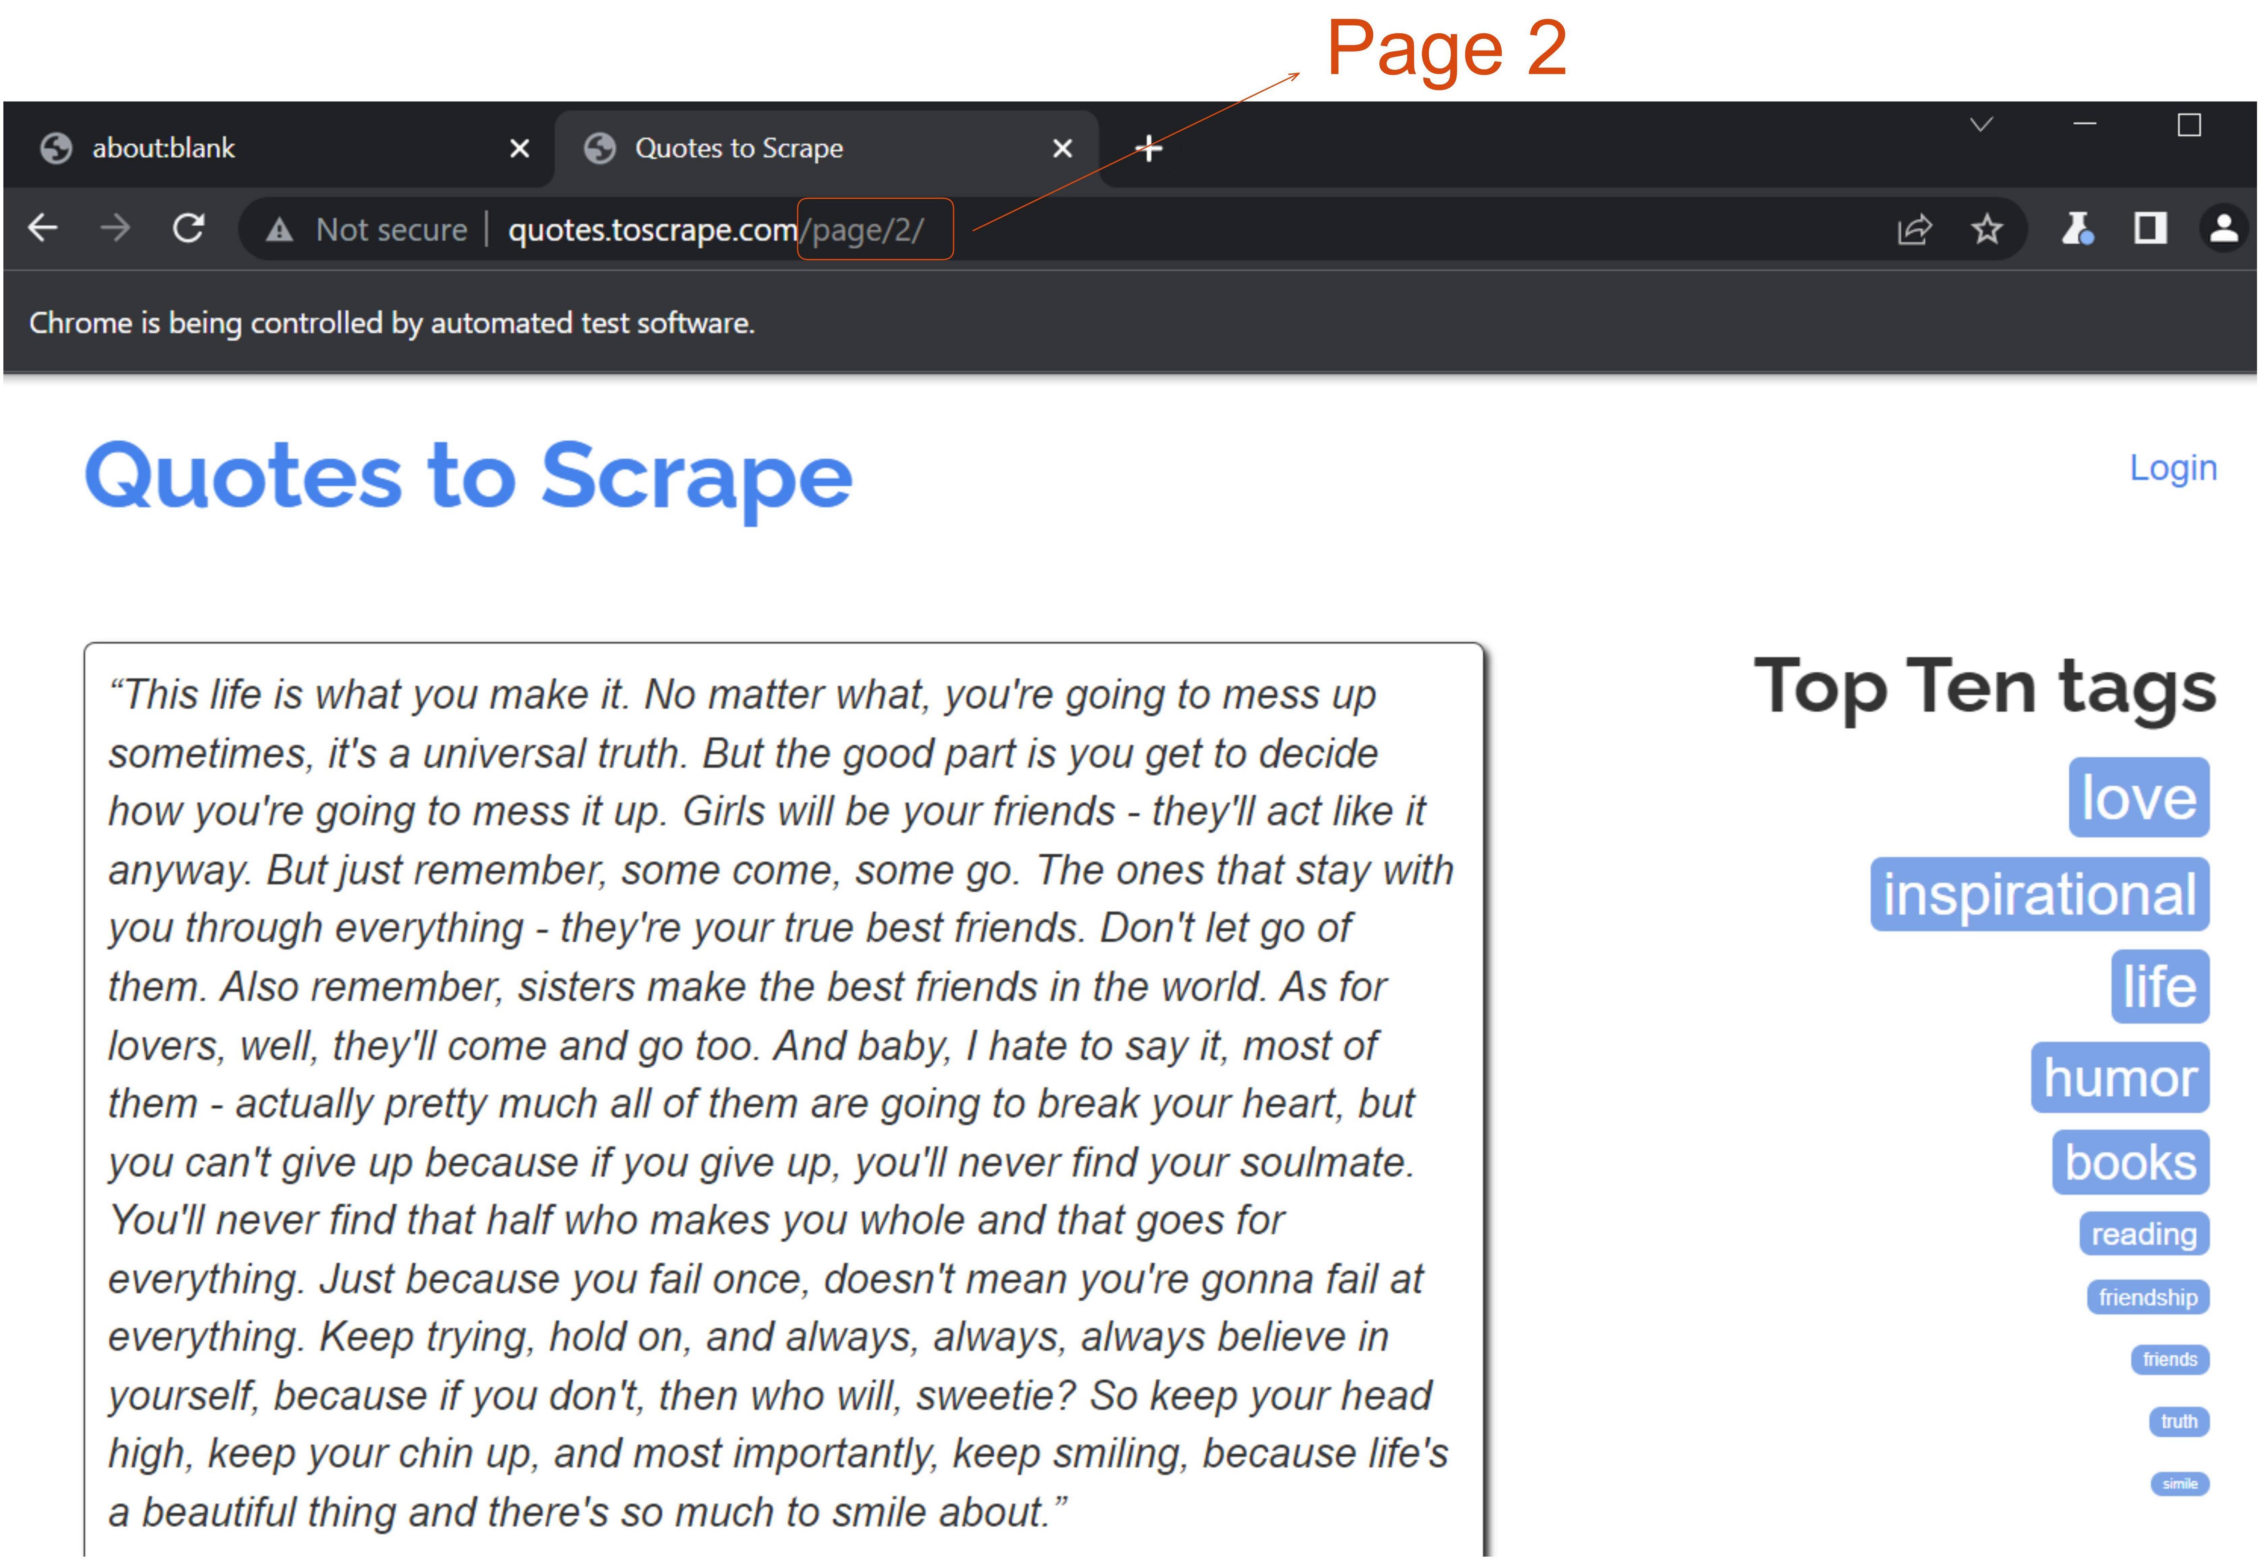The image size is (2260, 1560).
Task: Open the inspirational tag
Action: pyautogui.click(x=2040, y=894)
